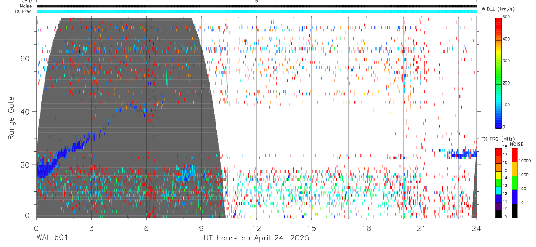Select the 400 label on the width color scale

tap(507, 39)
